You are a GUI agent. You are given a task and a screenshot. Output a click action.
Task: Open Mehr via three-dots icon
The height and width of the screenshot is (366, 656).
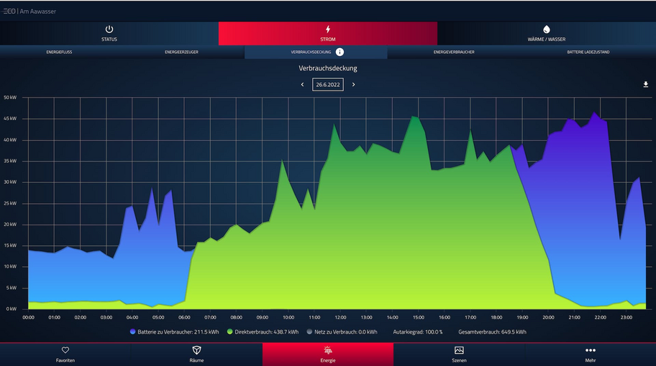click(x=591, y=350)
